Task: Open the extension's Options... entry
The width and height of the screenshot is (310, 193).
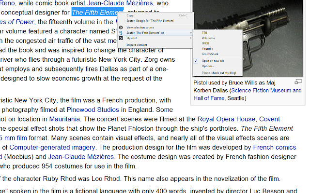Action: pos(208,66)
